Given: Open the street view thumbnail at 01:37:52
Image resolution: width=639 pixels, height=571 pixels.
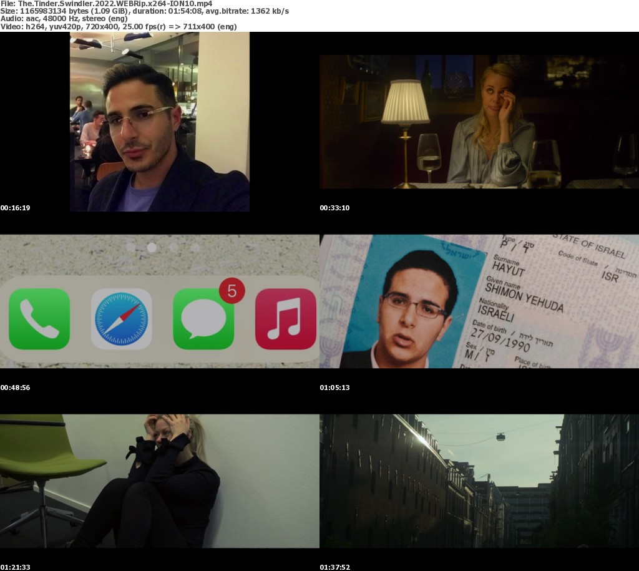Looking at the screenshot, I should point(479,481).
